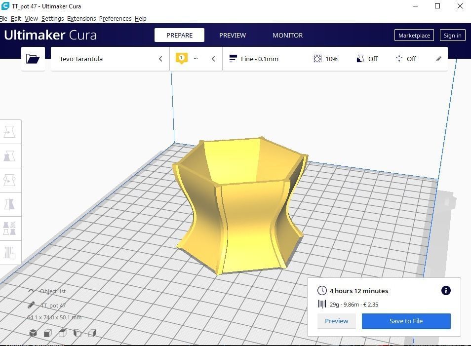Open the Extensions menu
Image resolution: width=471 pixels, height=346 pixels.
[81, 19]
